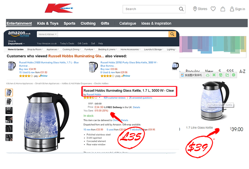Viewport: 249px width, 169px height.
Task: Click the Sign in person icon
Action: click(232, 9)
